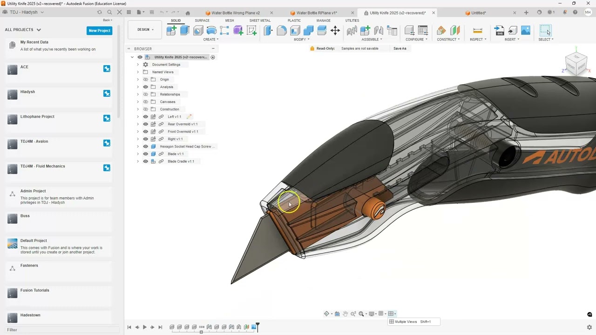Toggle visibility of Construction folder

(x=145, y=109)
